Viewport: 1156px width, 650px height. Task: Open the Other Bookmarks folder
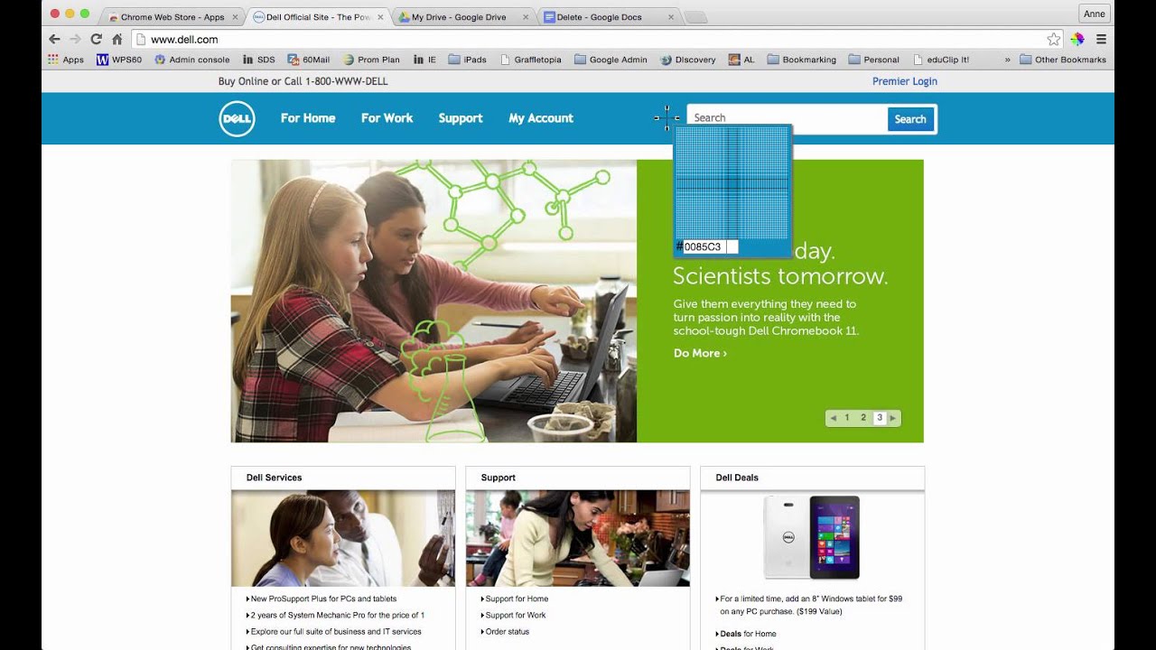click(1063, 60)
